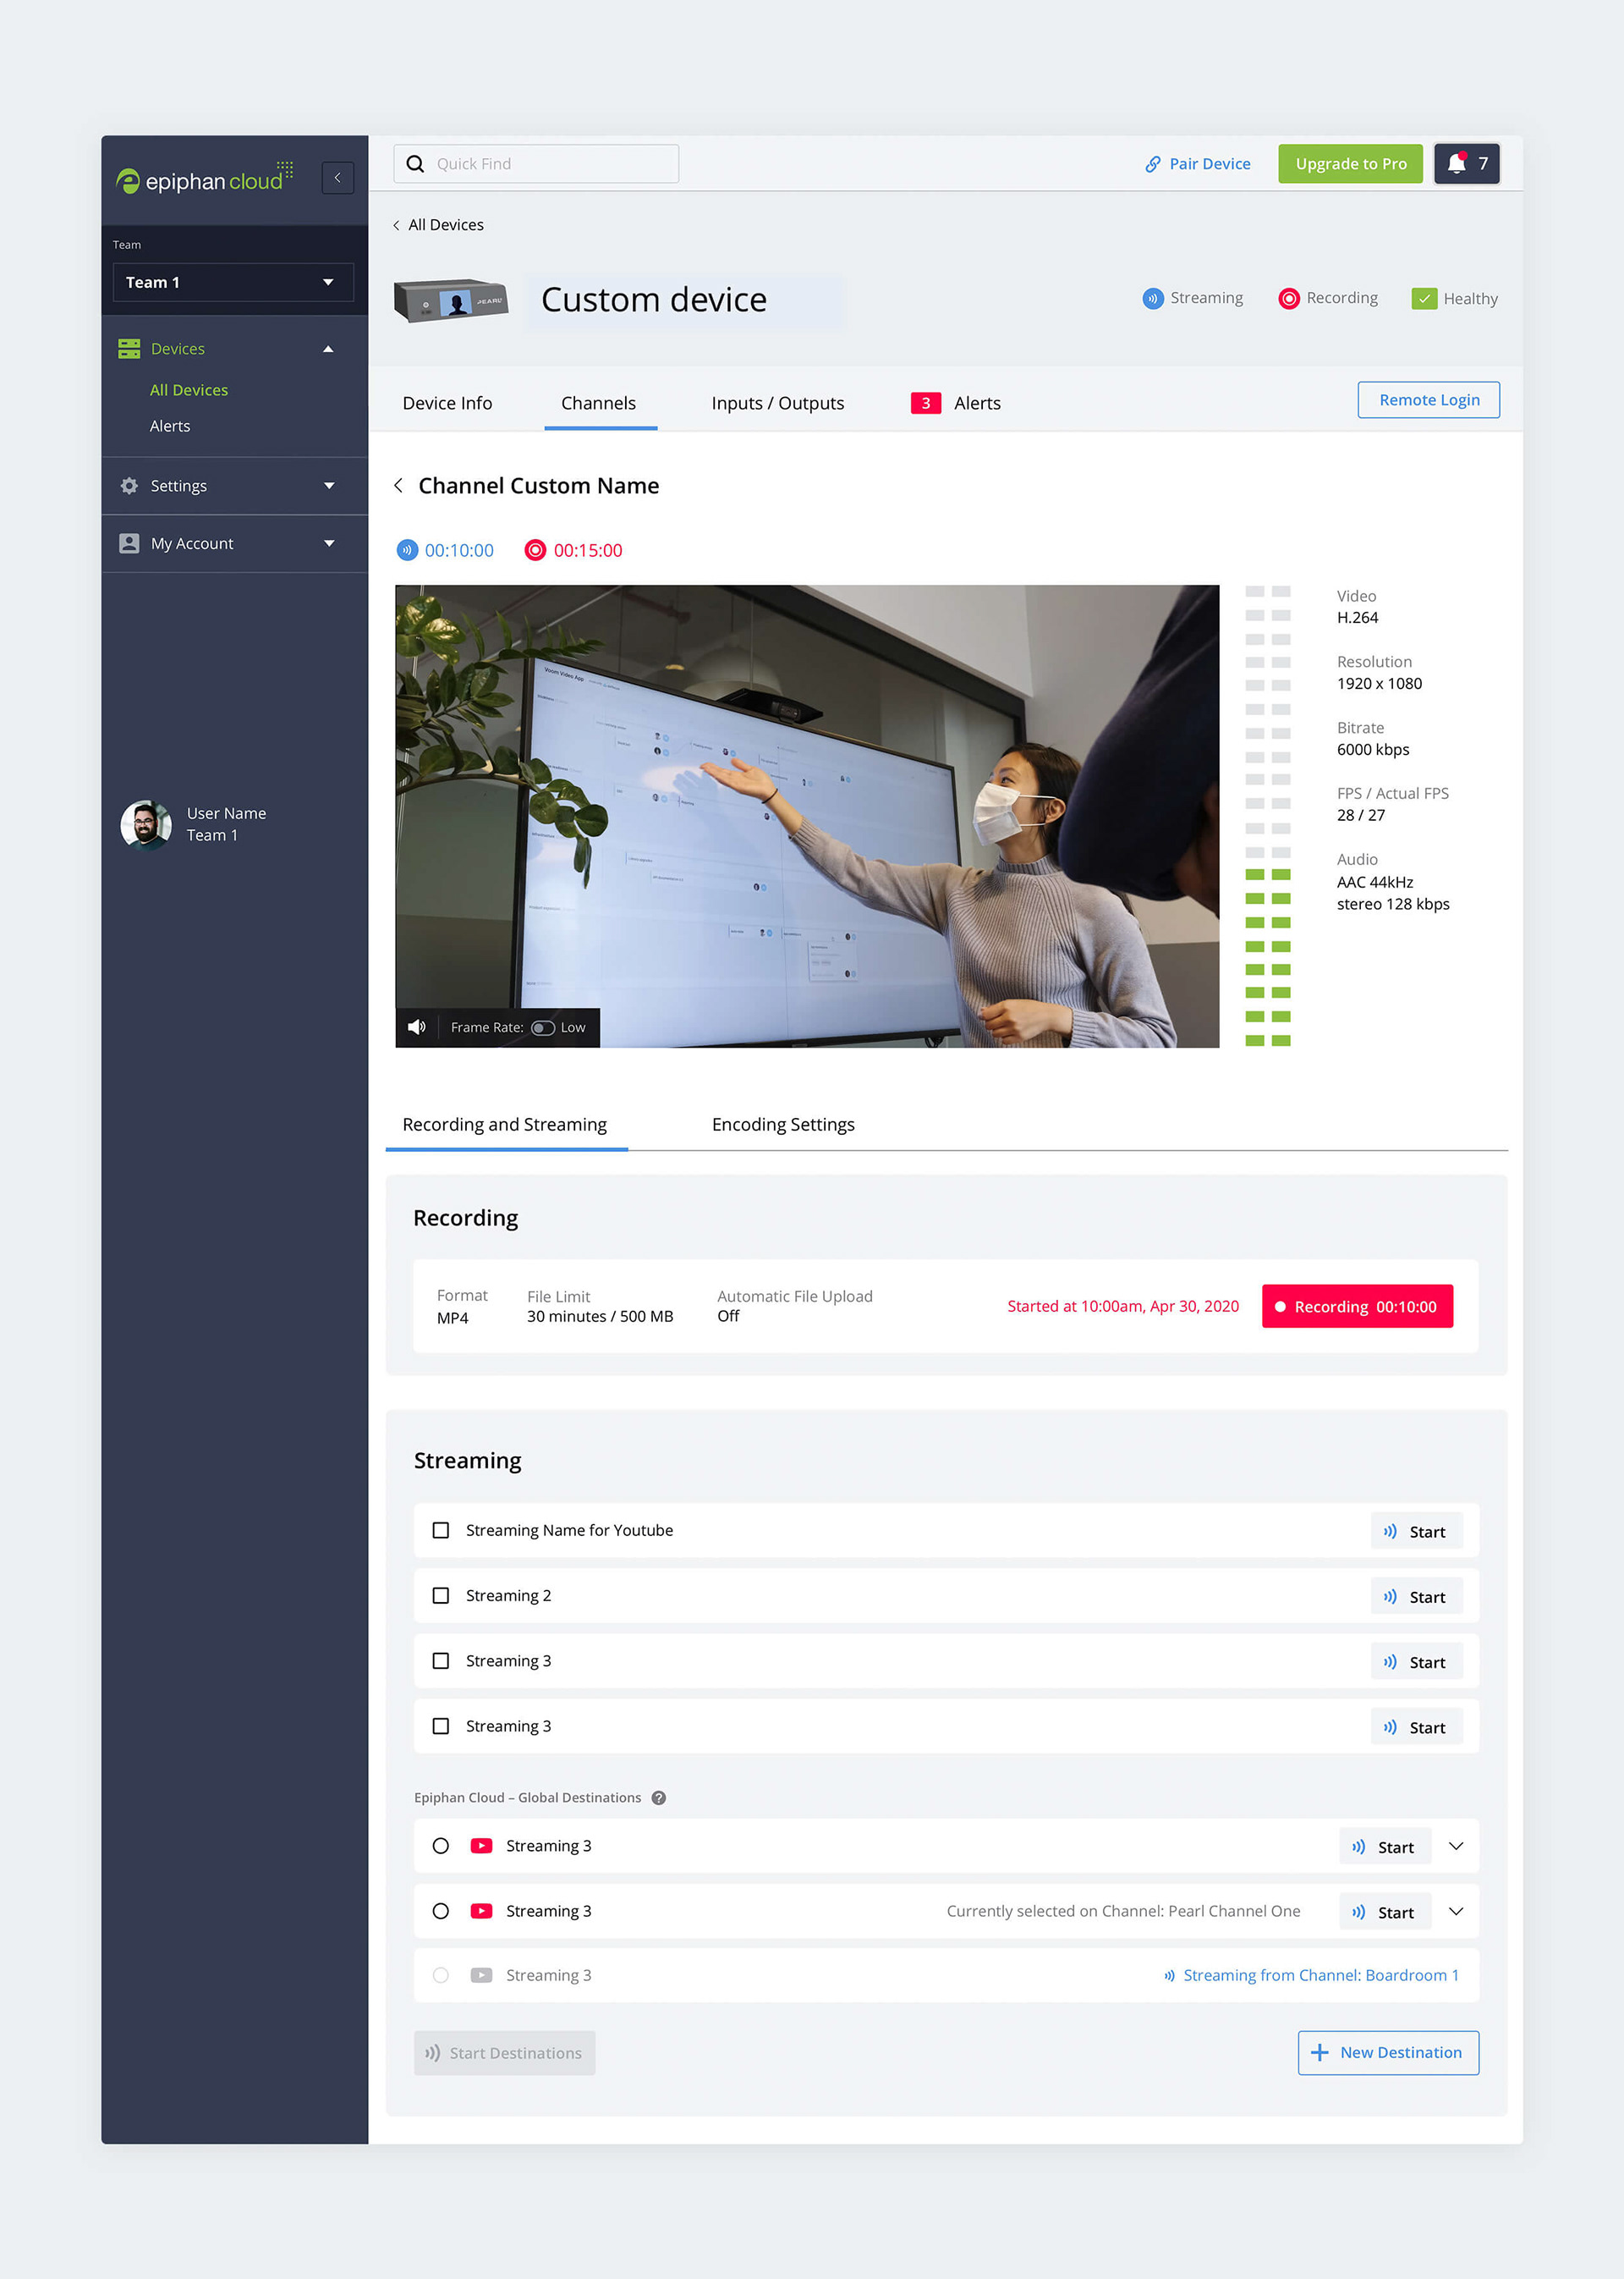The image size is (1624, 2279).
Task: Click the Pair Device link icon
Action: 1153,164
